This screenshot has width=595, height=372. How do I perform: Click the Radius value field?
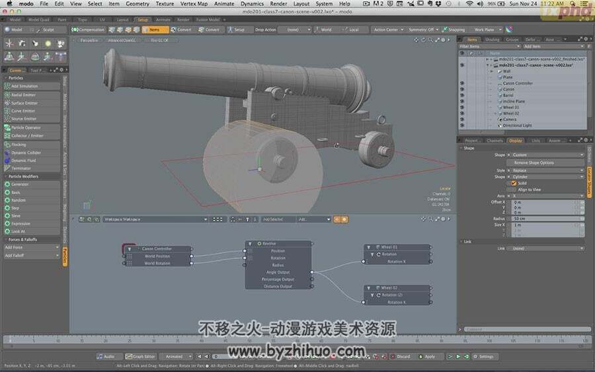pos(548,219)
